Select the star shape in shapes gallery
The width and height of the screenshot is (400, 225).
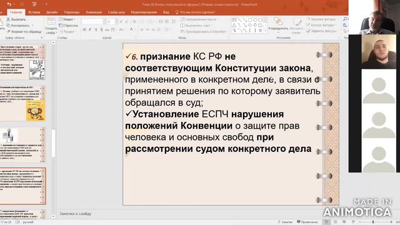coord(260,31)
